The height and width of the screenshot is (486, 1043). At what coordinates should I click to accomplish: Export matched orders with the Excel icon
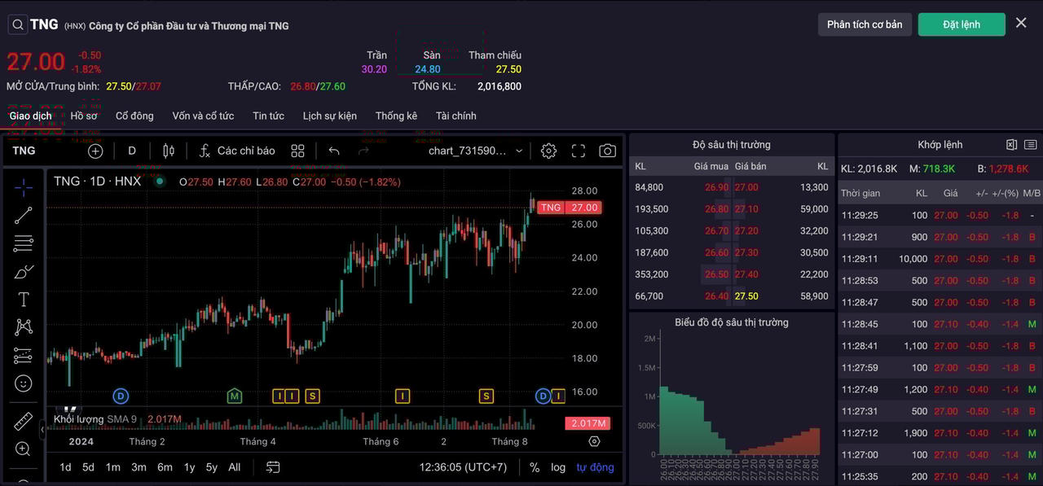[1011, 145]
